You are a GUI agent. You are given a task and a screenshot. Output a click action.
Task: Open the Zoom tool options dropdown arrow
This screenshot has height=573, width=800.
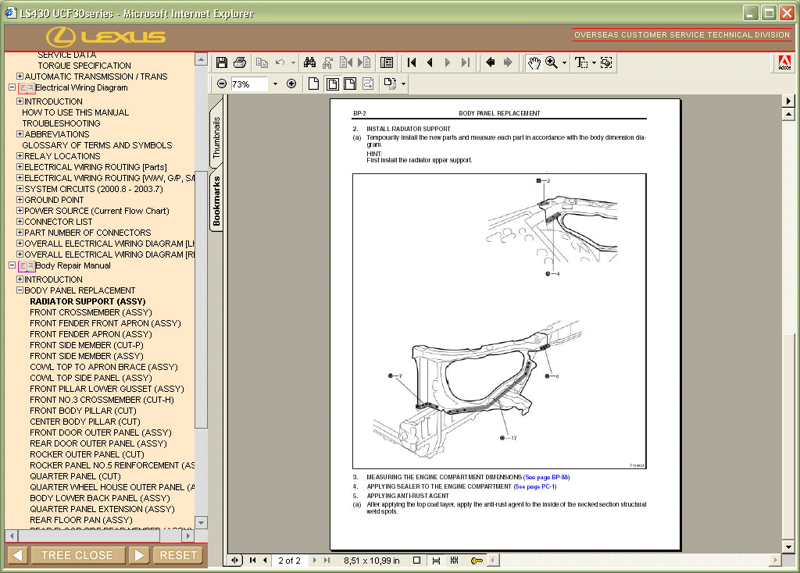click(564, 63)
